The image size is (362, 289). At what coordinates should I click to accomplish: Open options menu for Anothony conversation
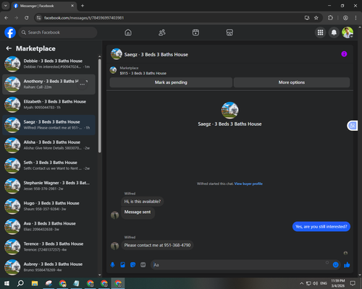83,85
